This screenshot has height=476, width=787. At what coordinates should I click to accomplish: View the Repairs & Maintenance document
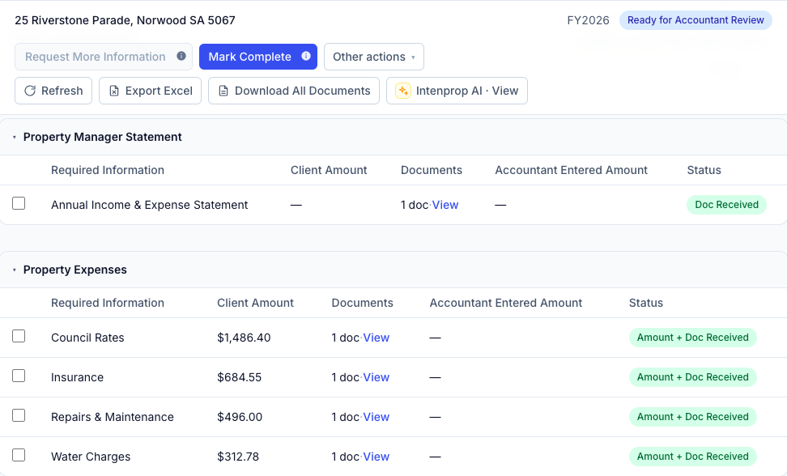point(376,417)
